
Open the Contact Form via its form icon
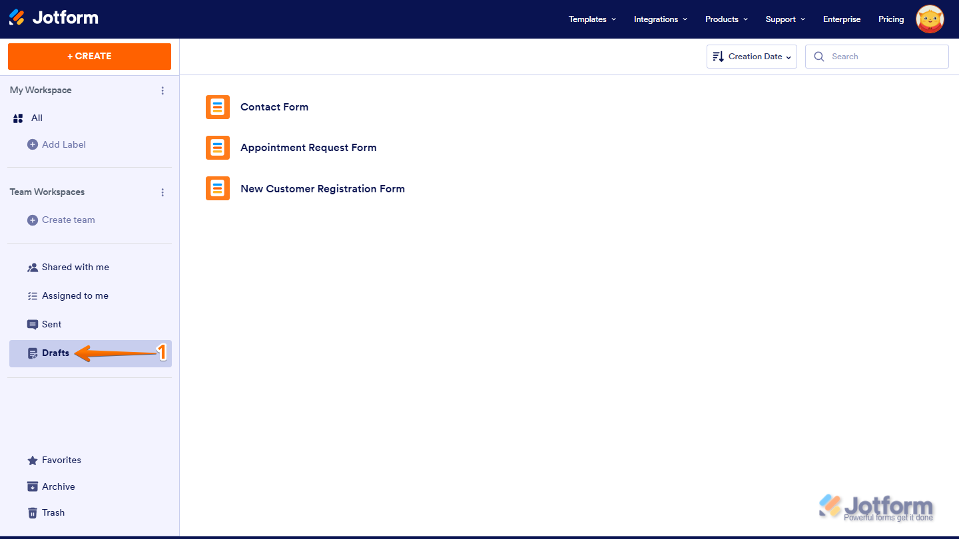pos(218,106)
